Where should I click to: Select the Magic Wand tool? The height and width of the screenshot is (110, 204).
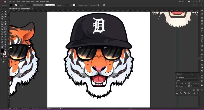[x=2, y=14]
